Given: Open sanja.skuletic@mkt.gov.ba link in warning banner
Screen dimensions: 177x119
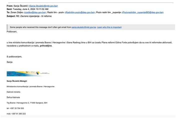Looking at the screenshot, I should point(84,27).
